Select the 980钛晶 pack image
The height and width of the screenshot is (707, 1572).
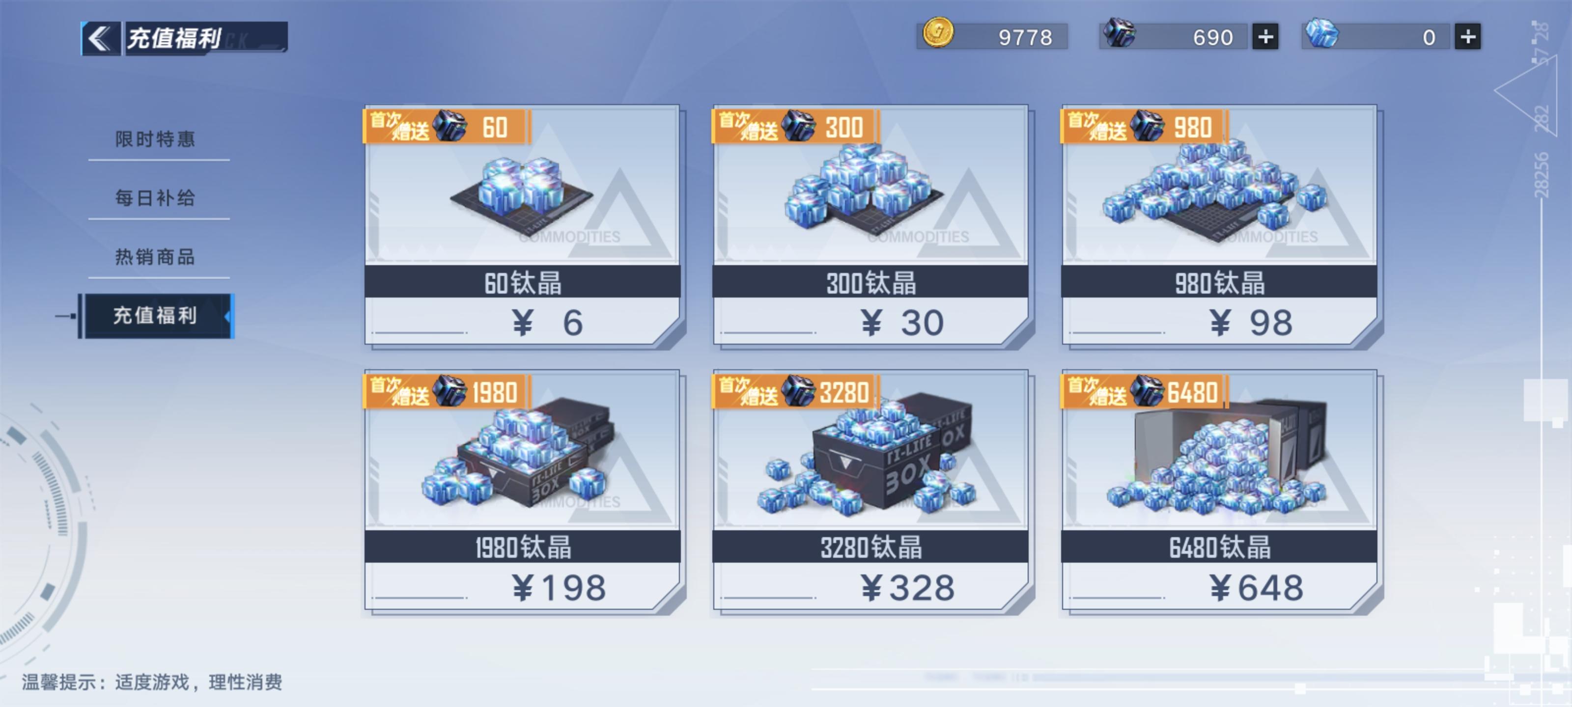click(x=1219, y=186)
